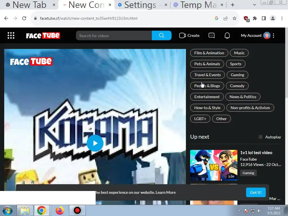Click the padlock site info icon
This screenshot has width=288, height=216.
tap(35, 18)
